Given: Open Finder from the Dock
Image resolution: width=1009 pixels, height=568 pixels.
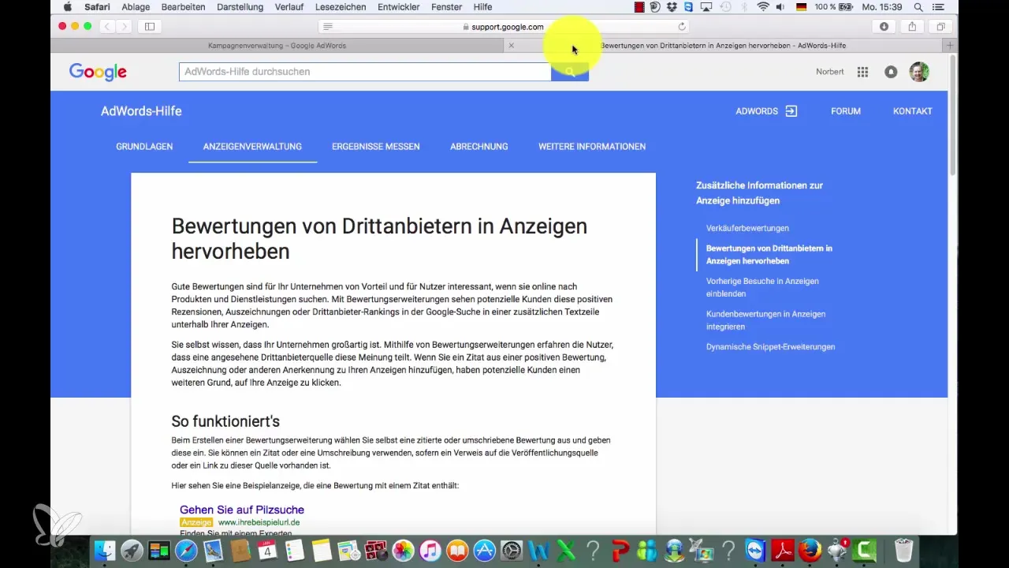Looking at the screenshot, I should pyautogui.click(x=105, y=550).
